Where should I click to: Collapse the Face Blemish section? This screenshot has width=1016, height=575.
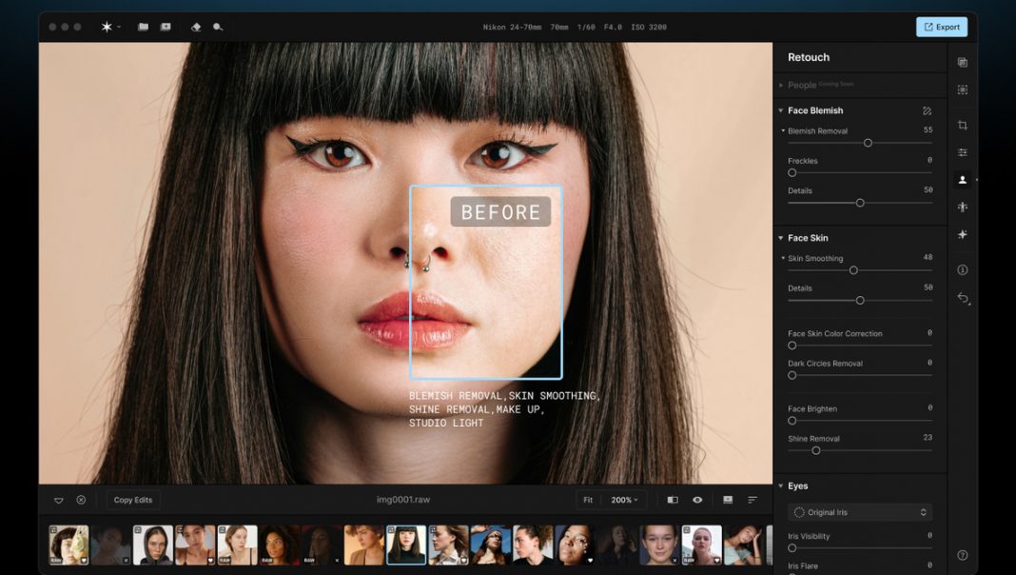[782, 110]
